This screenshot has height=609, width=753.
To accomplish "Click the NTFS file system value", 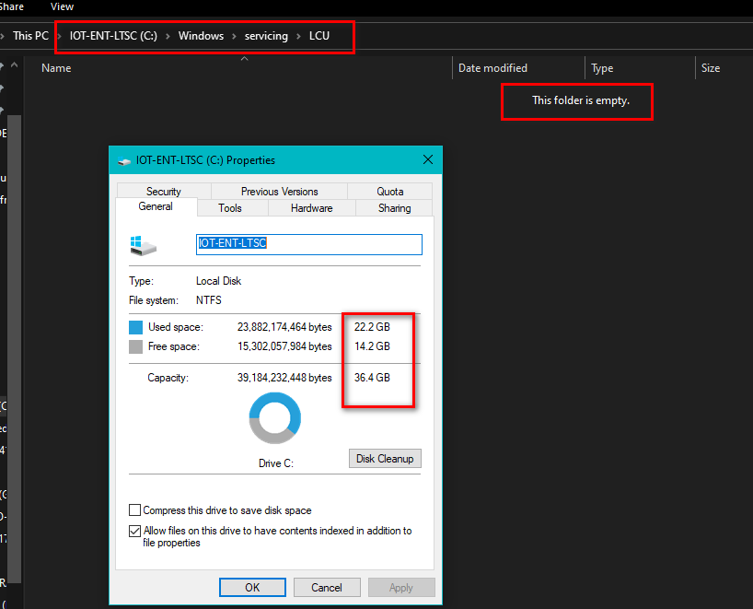I will (209, 300).
